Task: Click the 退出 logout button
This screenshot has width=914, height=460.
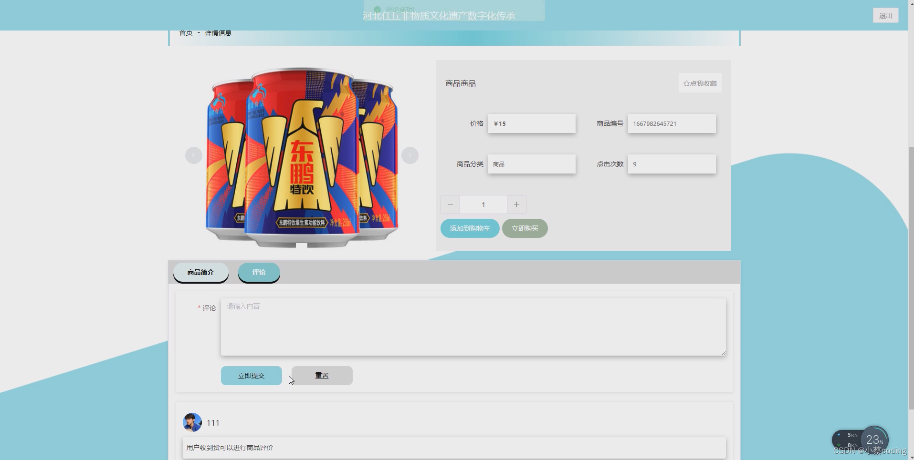Action: pos(885,16)
